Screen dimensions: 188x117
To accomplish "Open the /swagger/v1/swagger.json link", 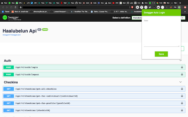I will tap(12, 35).
